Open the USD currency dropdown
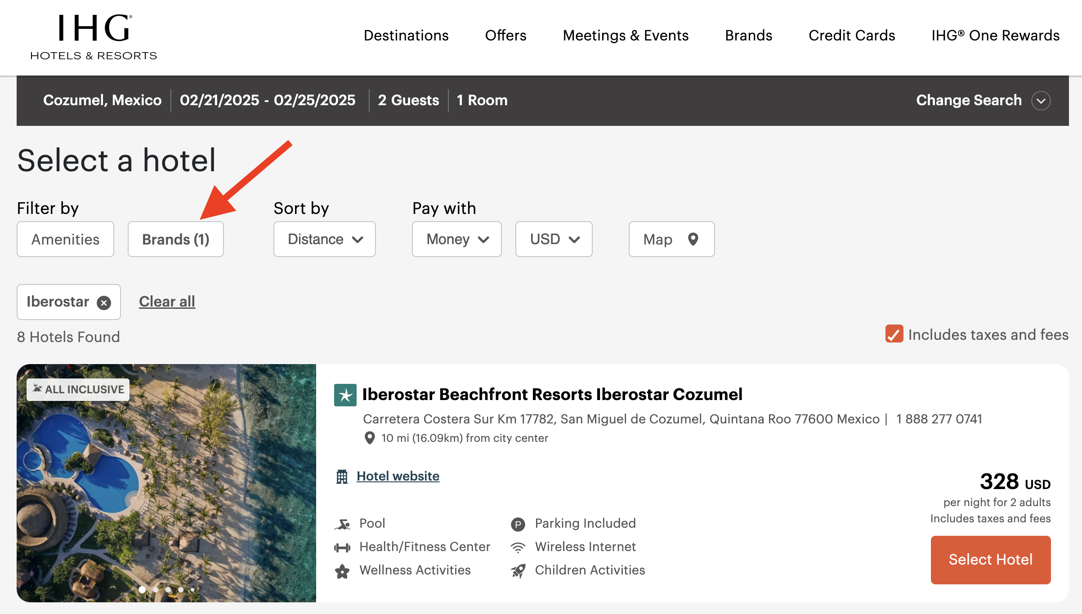Viewport: 1082px width, 614px height. [x=554, y=239]
